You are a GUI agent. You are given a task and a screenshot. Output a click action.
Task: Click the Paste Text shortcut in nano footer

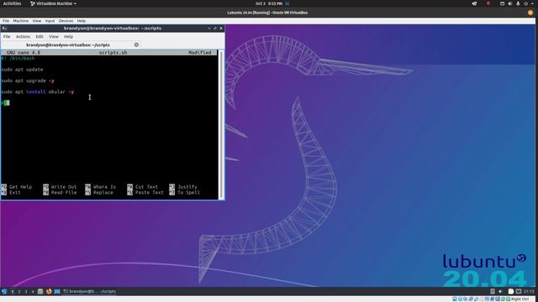(x=145, y=193)
